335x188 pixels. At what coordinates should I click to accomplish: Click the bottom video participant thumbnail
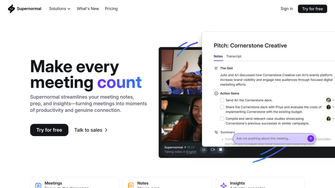[x=182, y=119]
